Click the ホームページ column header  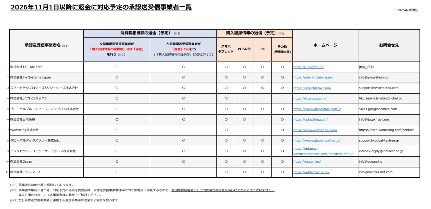[325, 46]
